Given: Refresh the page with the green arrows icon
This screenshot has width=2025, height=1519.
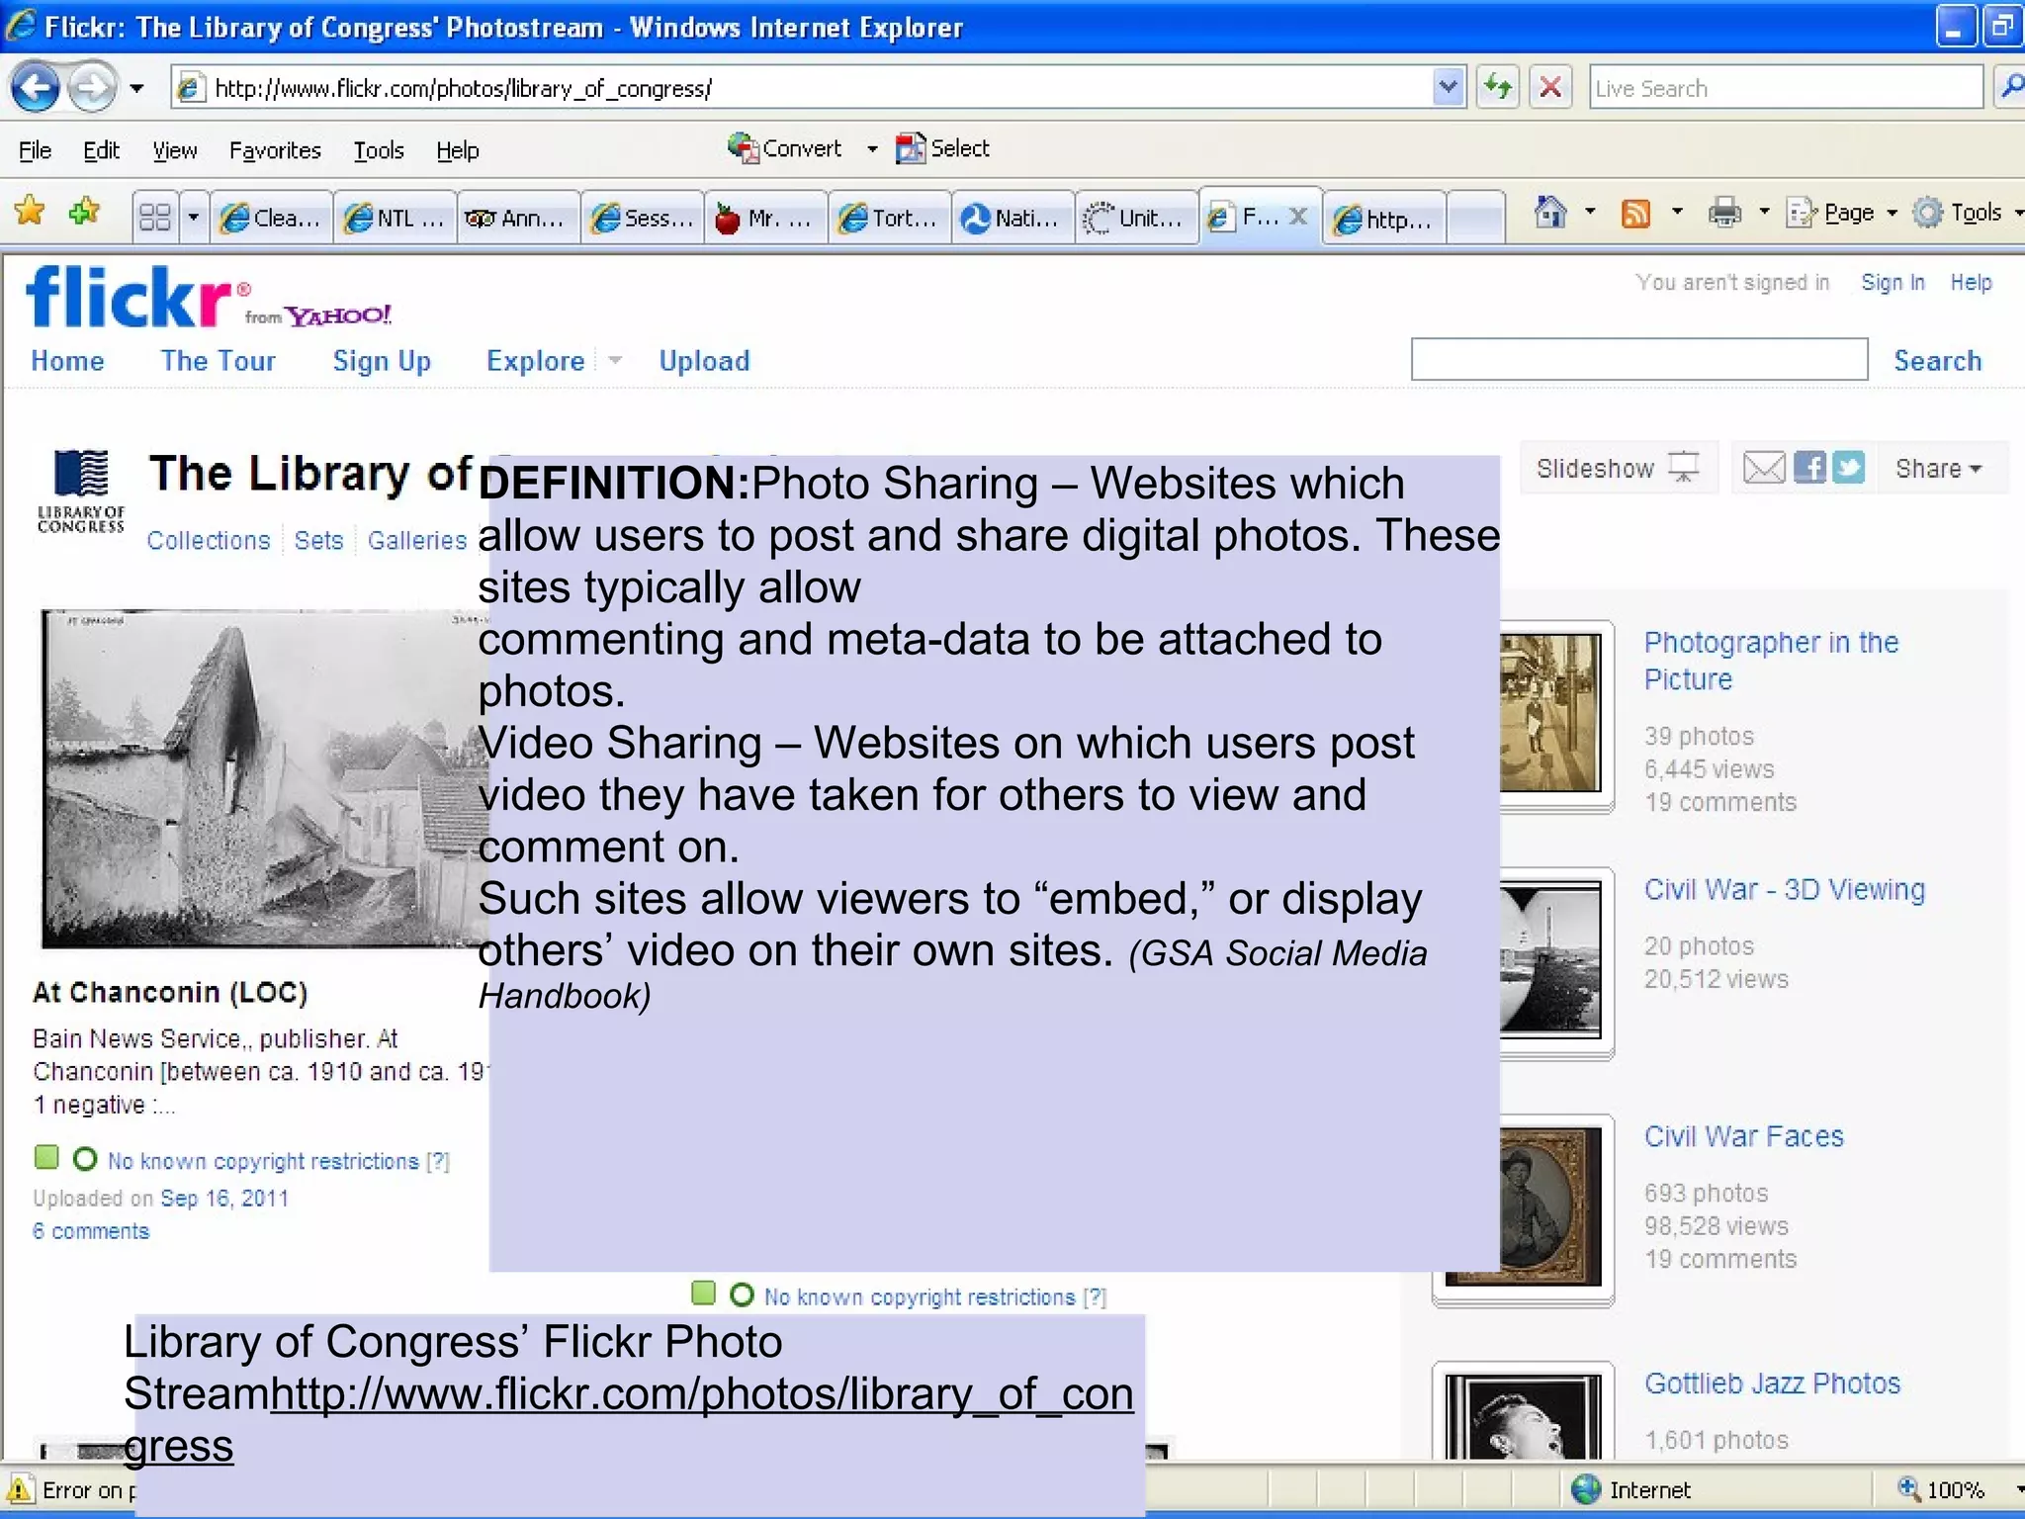Looking at the screenshot, I should coord(1498,88).
